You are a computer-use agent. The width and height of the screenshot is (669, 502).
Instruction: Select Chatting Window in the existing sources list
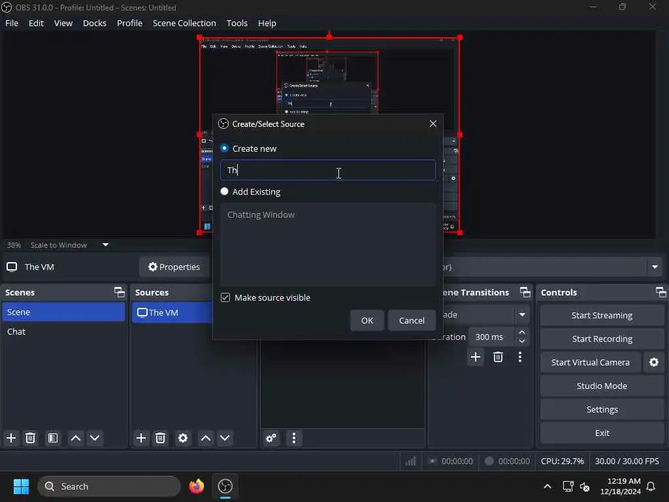261,214
